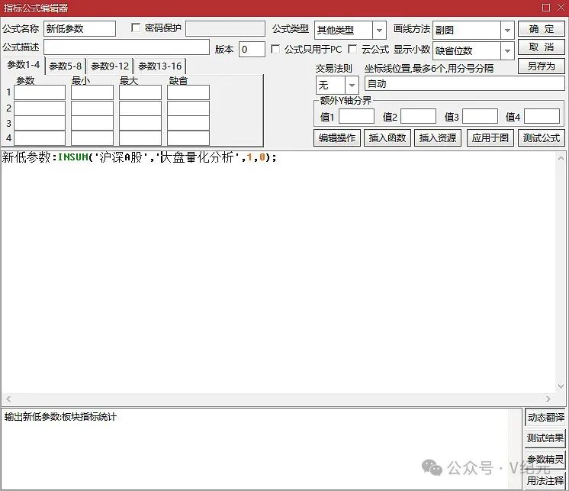Click the 值3 input field
This screenshot has width=569, height=491.
click(480, 117)
